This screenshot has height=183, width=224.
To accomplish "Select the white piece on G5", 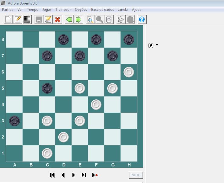I will [x=112, y=88].
